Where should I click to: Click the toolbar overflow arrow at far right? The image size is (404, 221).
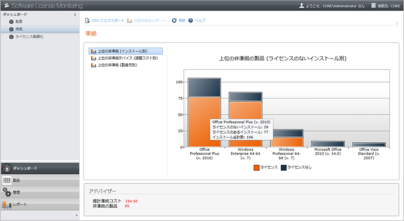point(397,23)
